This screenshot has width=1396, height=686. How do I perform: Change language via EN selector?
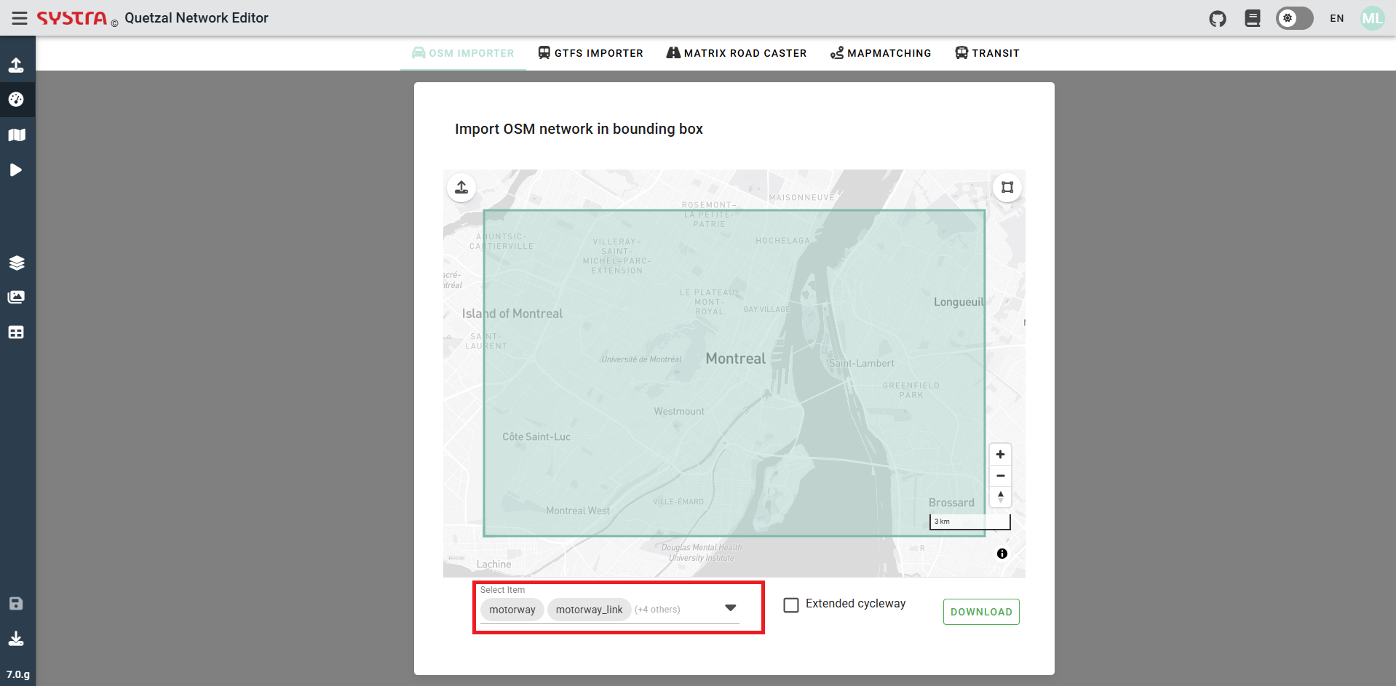[x=1337, y=18]
